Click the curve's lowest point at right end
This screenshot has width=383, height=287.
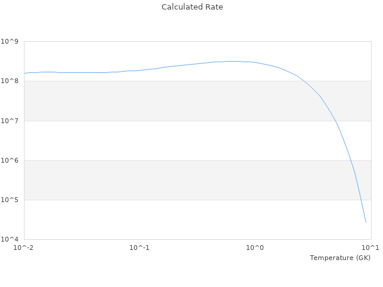pyautogui.click(x=366, y=222)
